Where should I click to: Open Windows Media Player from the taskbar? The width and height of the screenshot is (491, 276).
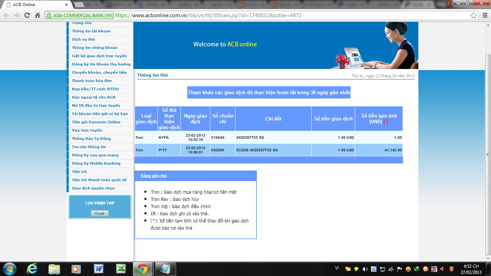(x=76, y=269)
